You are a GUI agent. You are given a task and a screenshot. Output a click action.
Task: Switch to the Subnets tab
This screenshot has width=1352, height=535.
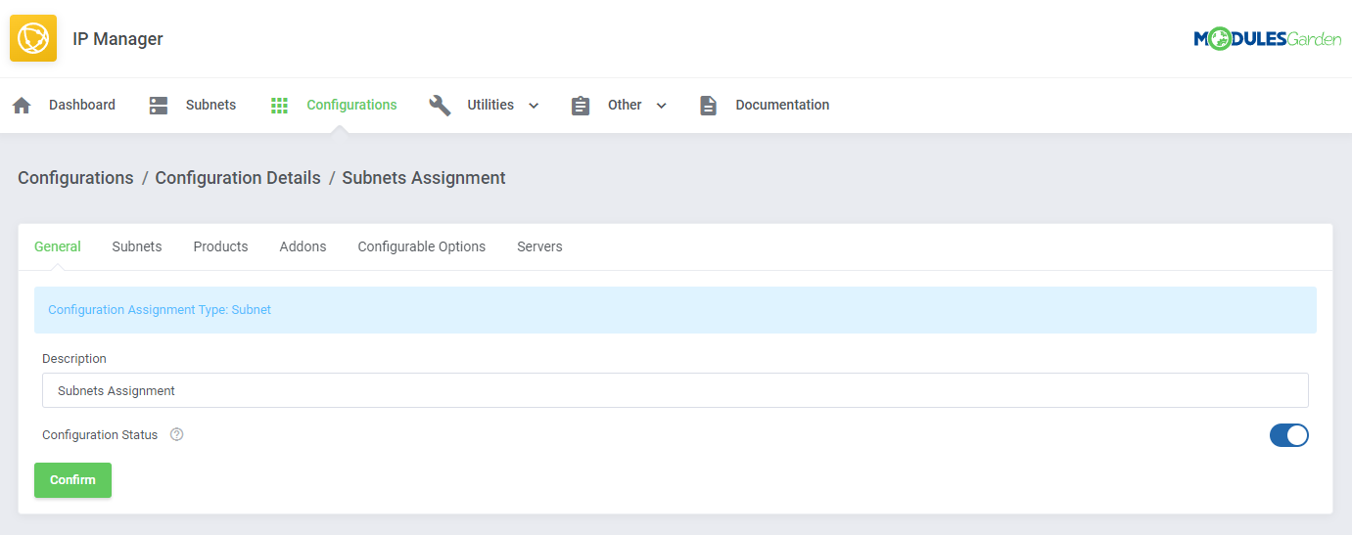click(x=137, y=246)
